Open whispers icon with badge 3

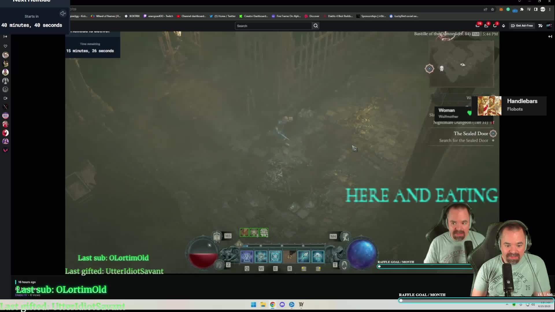coord(495,25)
